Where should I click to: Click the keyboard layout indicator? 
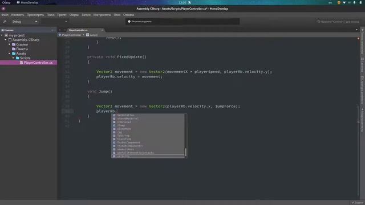(x=330, y=2)
